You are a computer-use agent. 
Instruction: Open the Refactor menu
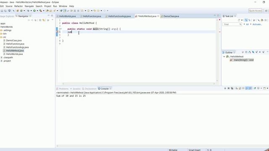18,6
